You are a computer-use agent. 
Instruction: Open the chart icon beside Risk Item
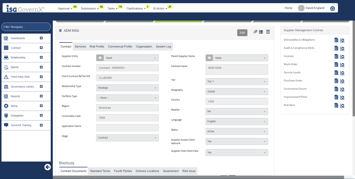point(342,105)
